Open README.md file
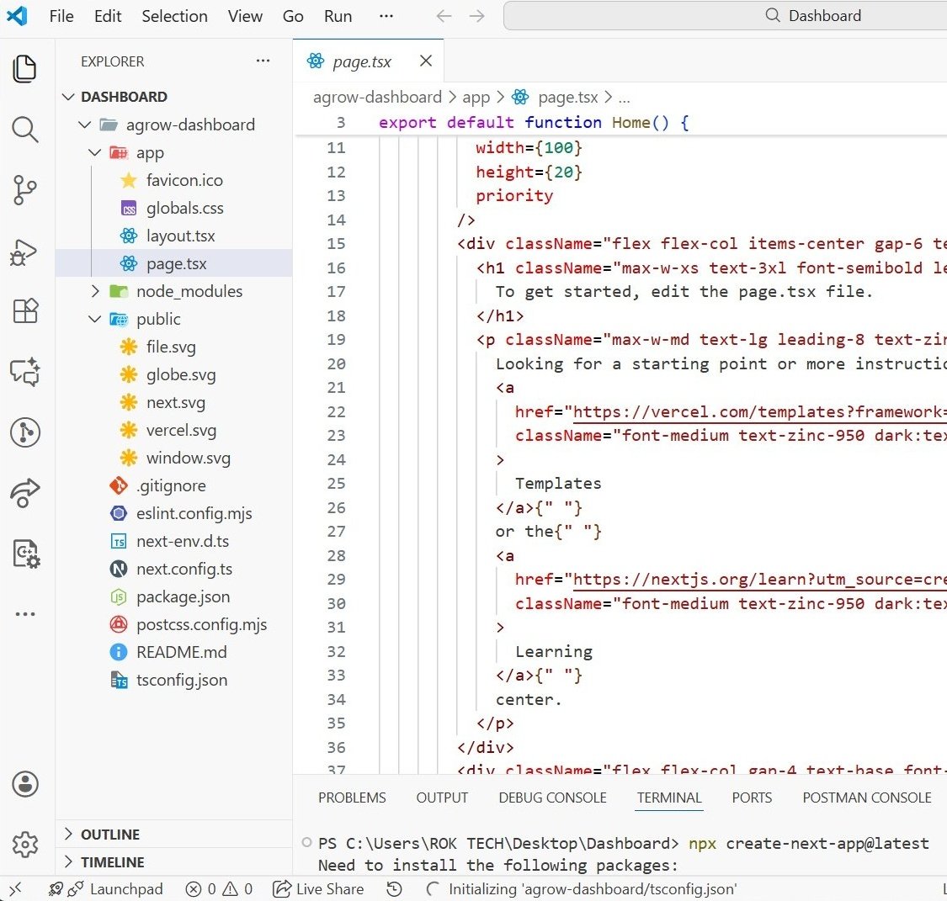 coord(174,652)
